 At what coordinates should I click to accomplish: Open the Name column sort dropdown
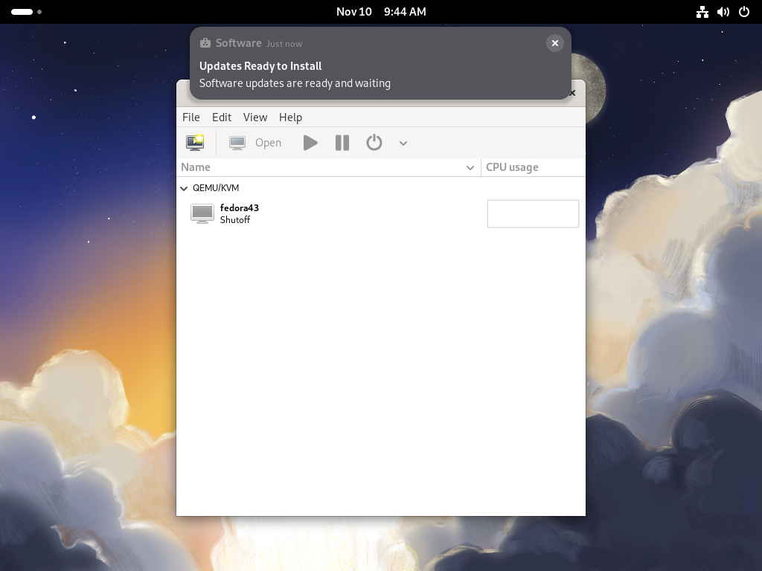[x=470, y=167]
